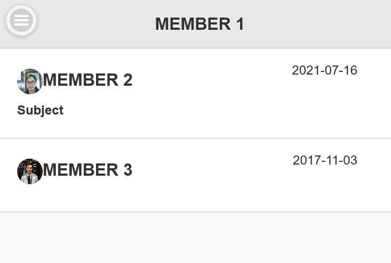Viewport: 391px width, 263px height.
Task: Click MEMBER 3's profile photo
Action: coord(29,171)
